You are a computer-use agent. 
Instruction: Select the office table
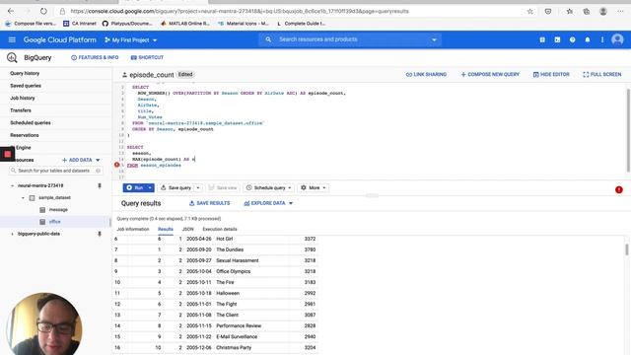tap(55, 222)
